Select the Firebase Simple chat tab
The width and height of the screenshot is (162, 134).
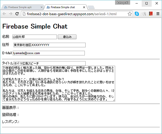point(66,7)
